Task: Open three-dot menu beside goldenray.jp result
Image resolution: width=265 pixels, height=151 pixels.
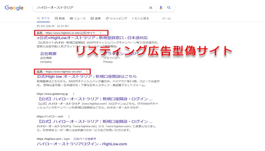Action: click(73, 94)
